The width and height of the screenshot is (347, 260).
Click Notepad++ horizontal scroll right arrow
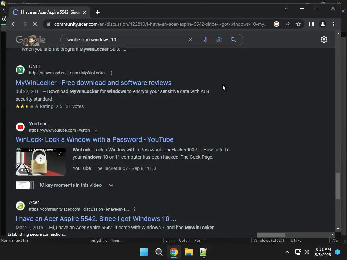332,235
